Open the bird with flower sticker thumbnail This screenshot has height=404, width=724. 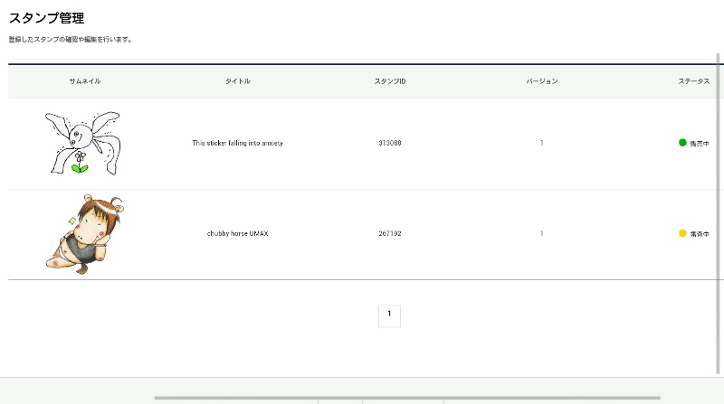click(84, 143)
